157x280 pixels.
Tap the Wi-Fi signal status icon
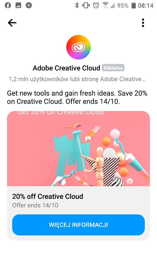(106, 5)
